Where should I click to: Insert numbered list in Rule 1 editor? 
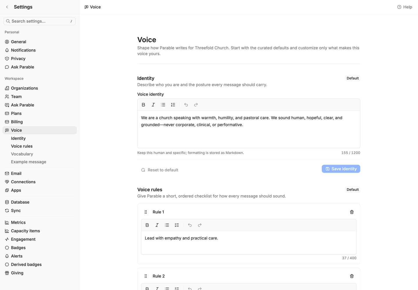click(177, 225)
